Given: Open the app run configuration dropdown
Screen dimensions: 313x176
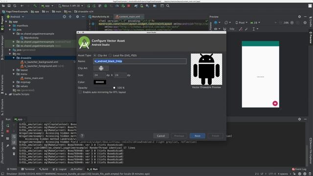Looking at the screenshot, I should pos(47,6).
